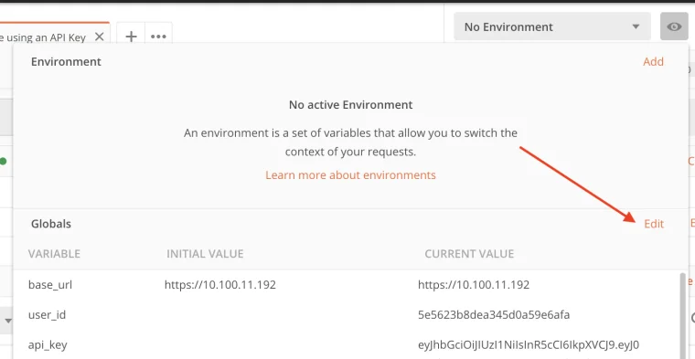Select the api_key current value token
Viewport: 695px width, 359px height.
529,344
